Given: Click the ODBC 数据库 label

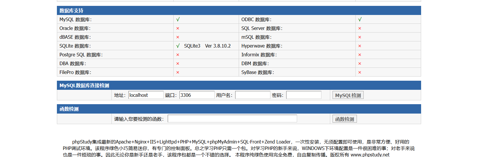Looking at the screenshot, I should tap(256, 19).
